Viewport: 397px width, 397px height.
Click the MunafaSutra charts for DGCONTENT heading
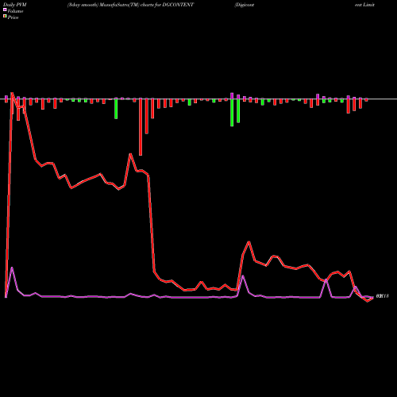(x=130, y=5)
